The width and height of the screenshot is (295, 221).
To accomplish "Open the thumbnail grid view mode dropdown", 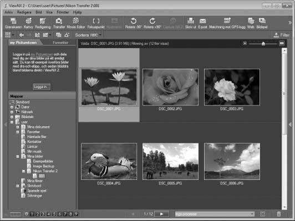I will (x=9, y=35).
